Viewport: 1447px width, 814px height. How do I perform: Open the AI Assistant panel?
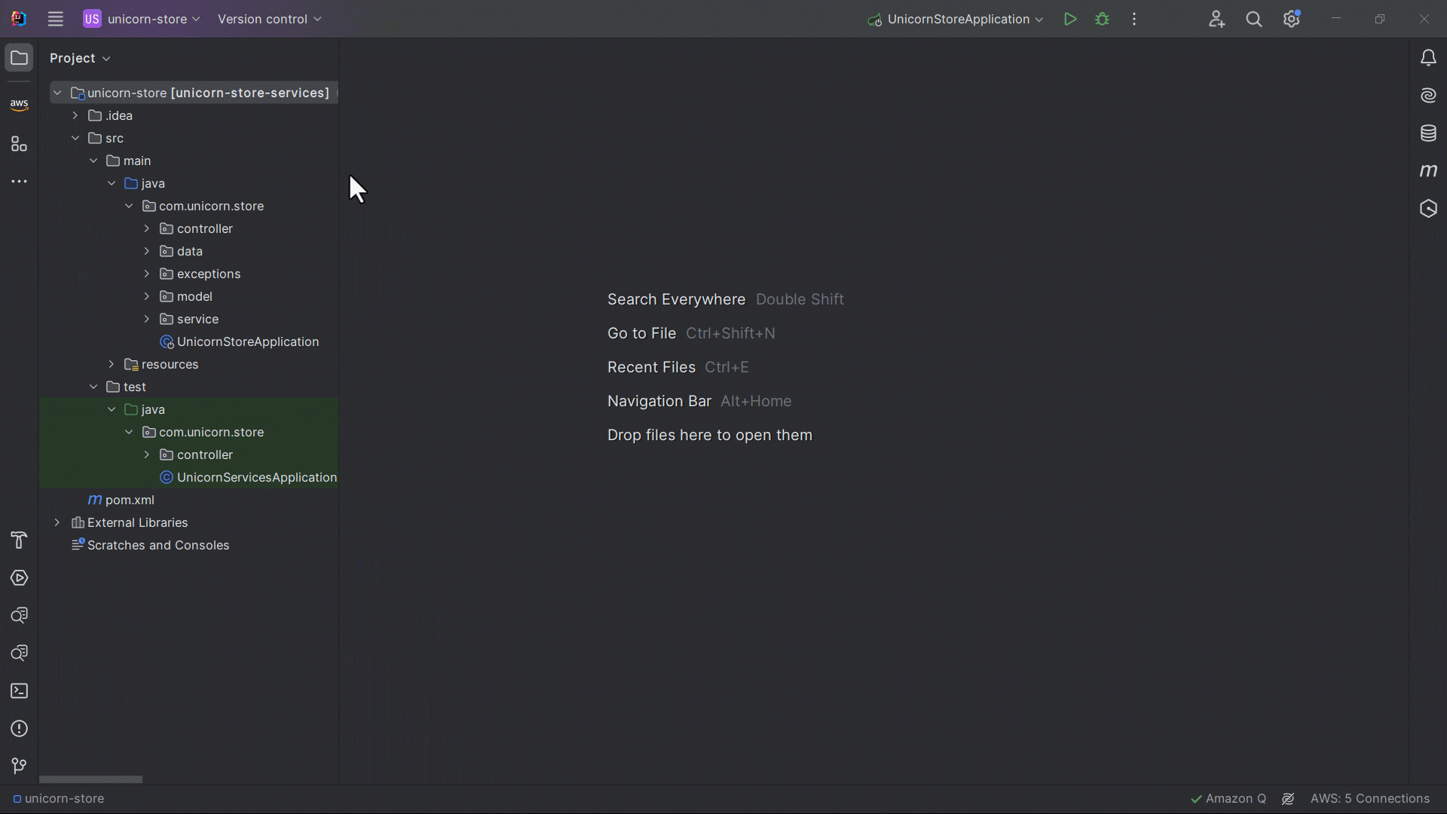coord(1429,96)
